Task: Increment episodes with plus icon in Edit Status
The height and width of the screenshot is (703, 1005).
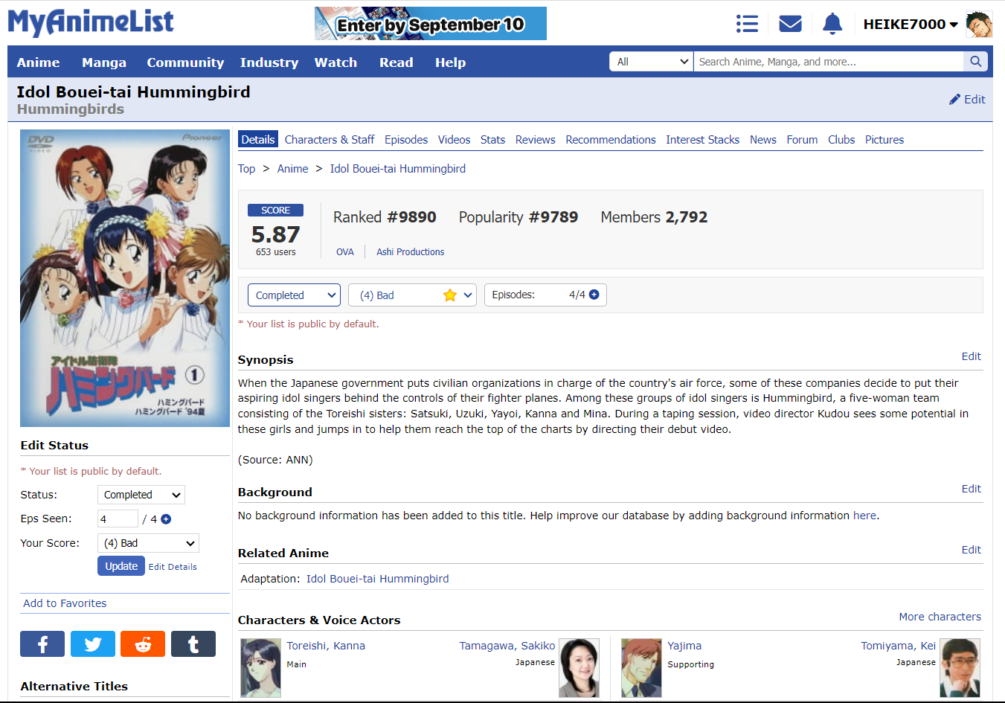Action: click(166, 519)
